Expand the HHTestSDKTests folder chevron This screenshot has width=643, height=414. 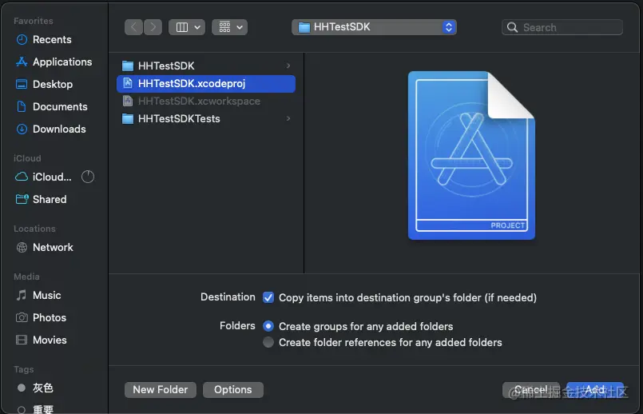tap(288, 118)
